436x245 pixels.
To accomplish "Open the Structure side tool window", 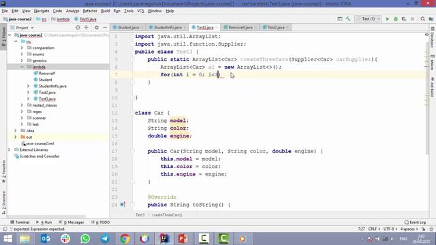I will pyautogui.click(x=3, y=203).
